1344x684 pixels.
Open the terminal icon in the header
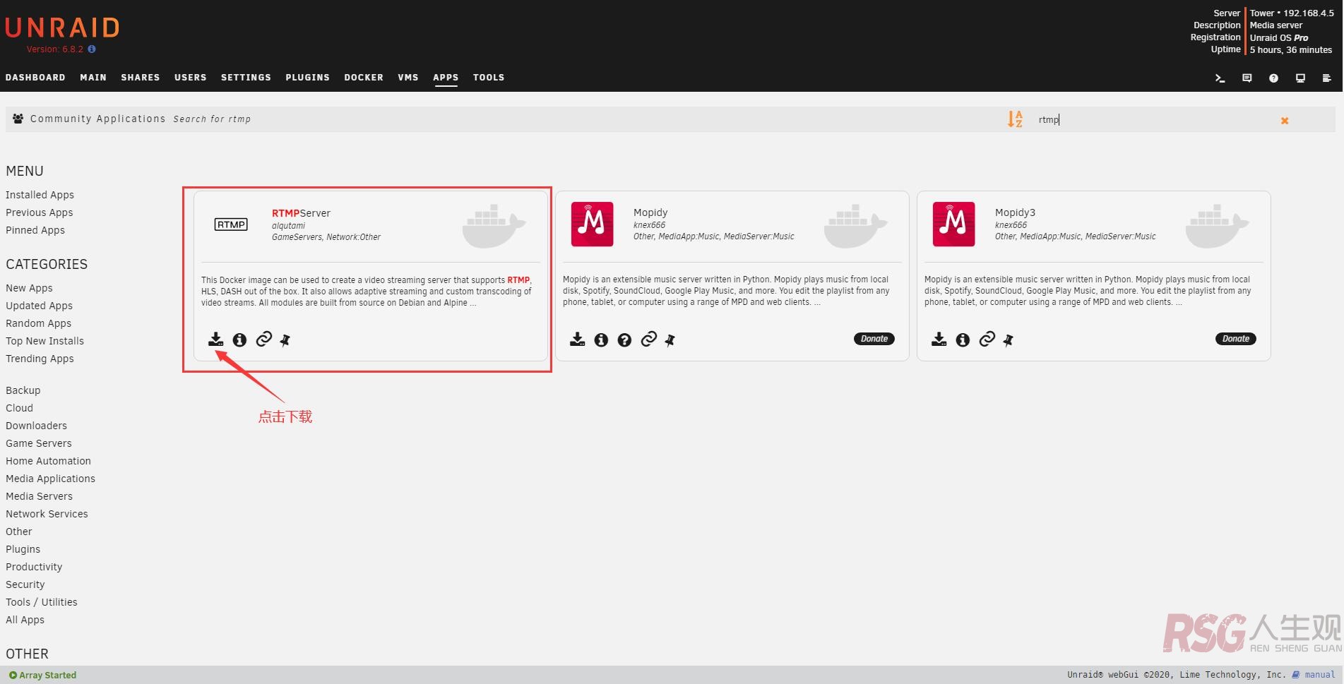(1220, 78)
